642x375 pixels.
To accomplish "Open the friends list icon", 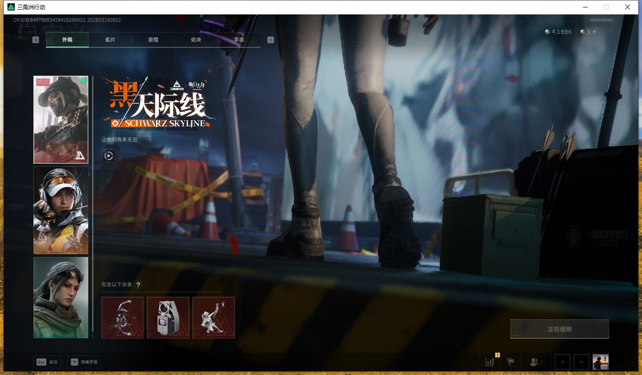I will pos(536,362).
